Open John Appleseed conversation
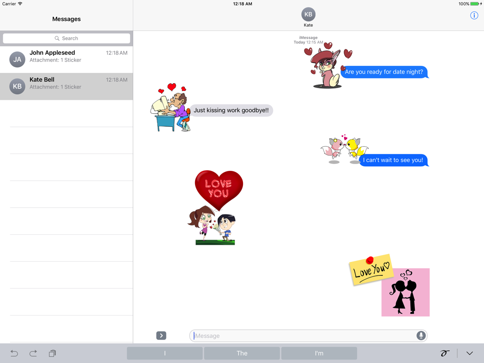This screenshot has width=484, height=363. tap(66, 60)
